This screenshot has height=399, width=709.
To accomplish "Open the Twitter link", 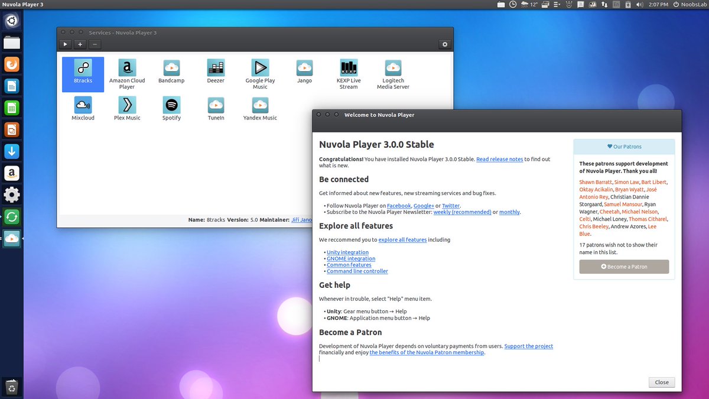I will 451,206.
